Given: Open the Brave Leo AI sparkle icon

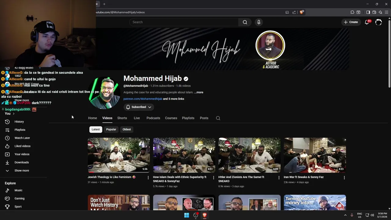Looking at the screenshot, I should click(x=380, y=12).
